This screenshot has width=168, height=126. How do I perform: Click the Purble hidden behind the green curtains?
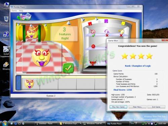click(x=31, y=33)
